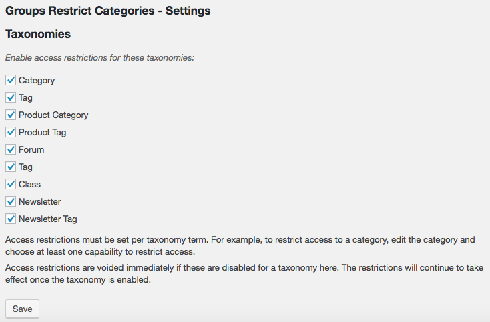This screenshot has width=490, height=322.
Task: Click the Newsletter label text
Action: pyautogui.click(x=39, y=201)
